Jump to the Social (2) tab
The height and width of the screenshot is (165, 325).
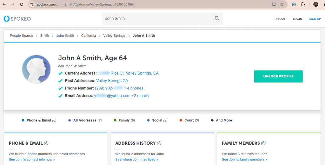pos(157,120)
